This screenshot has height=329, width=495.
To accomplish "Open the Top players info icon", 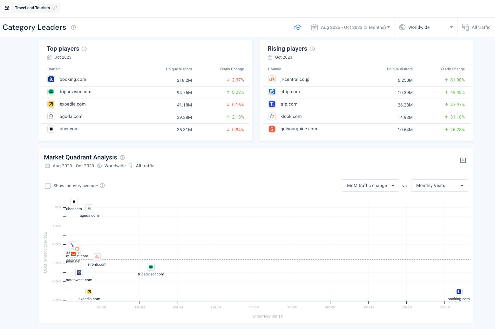I will click(x=84, y=49).
